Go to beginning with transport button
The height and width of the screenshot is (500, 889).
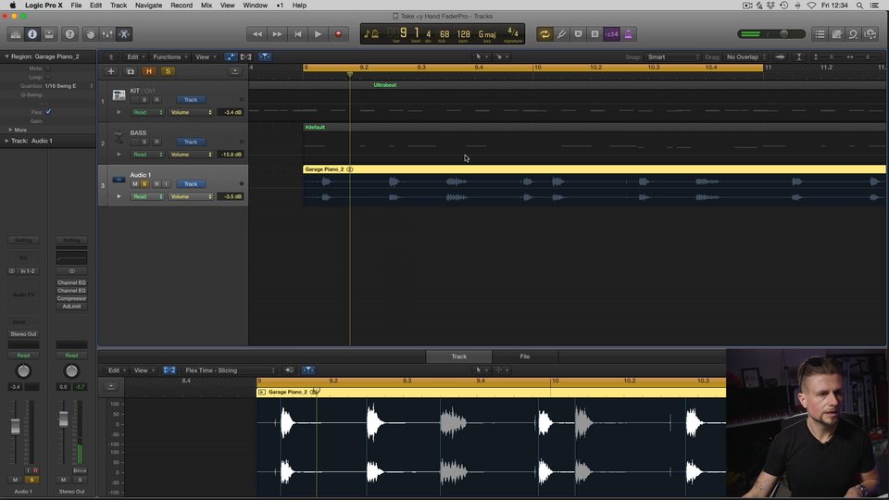tap(297, 34)
